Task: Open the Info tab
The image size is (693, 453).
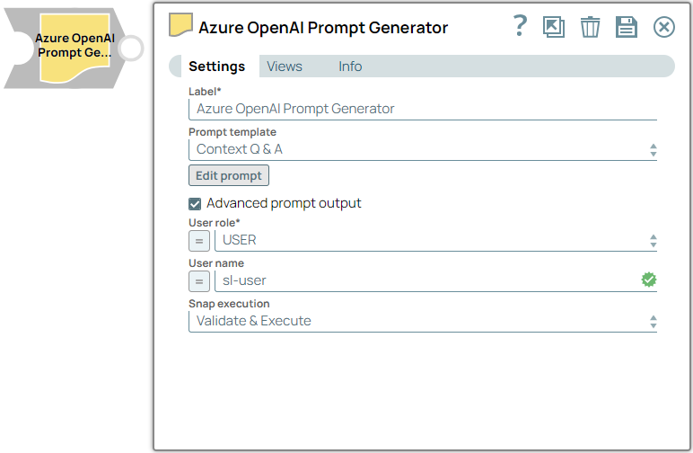Action: coord(350,67)
